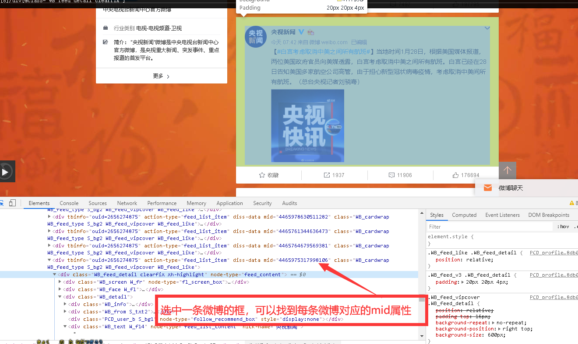Collapse the div with mid 4465975317998106

click(x=49, y=260)
